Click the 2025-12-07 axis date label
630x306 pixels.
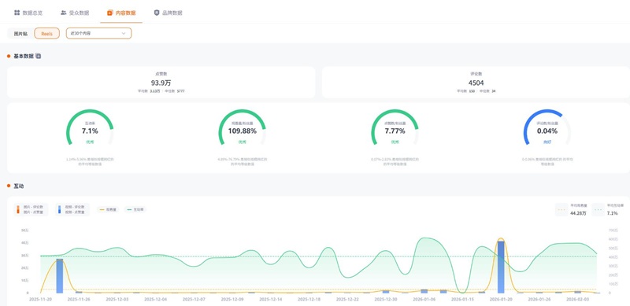195,299
